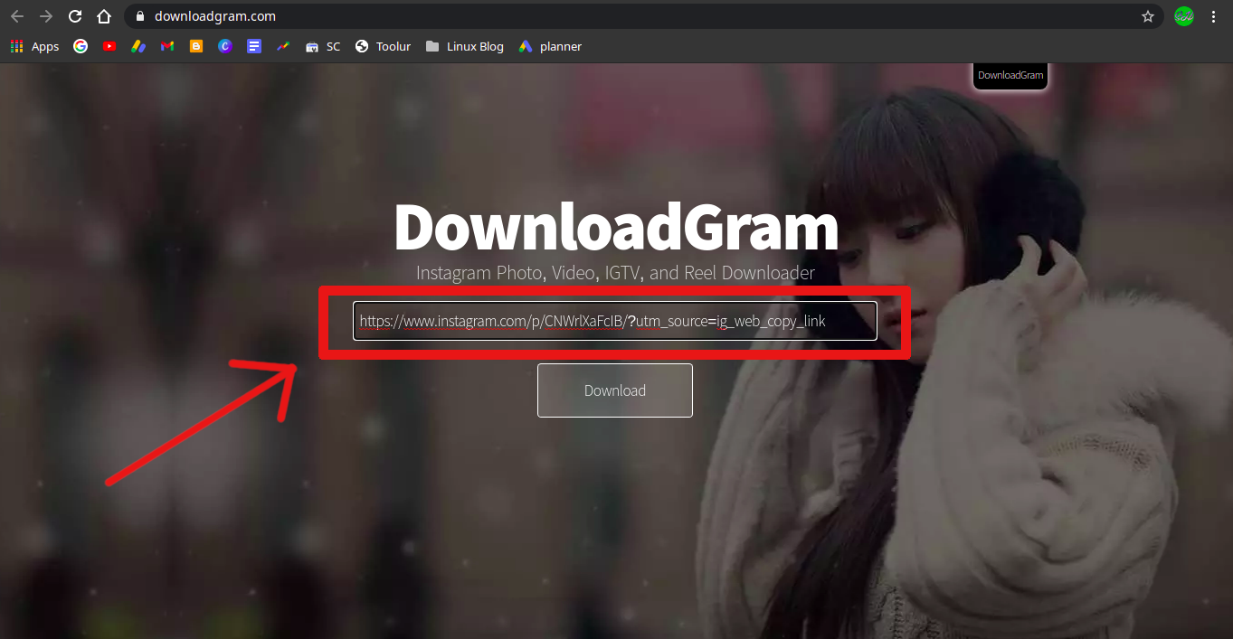Open the Apps bookmarks shortcut
Image resolution: width=1233 pixels, height=639 pixels.
click(x=34, y=46)
